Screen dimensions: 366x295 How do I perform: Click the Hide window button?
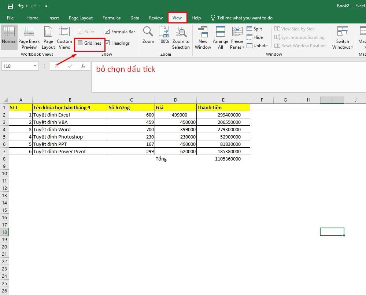[x=255, y=37]
